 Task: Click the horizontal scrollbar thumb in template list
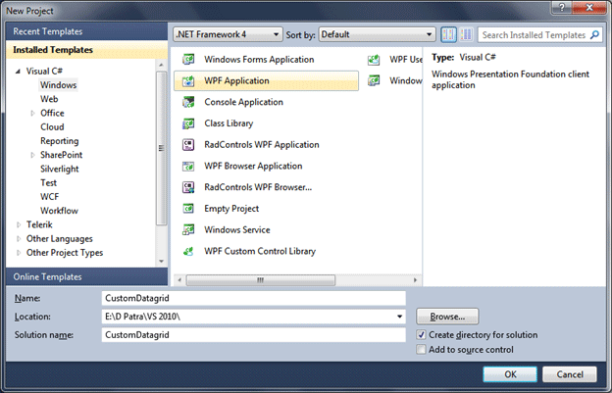click(260, 280)
